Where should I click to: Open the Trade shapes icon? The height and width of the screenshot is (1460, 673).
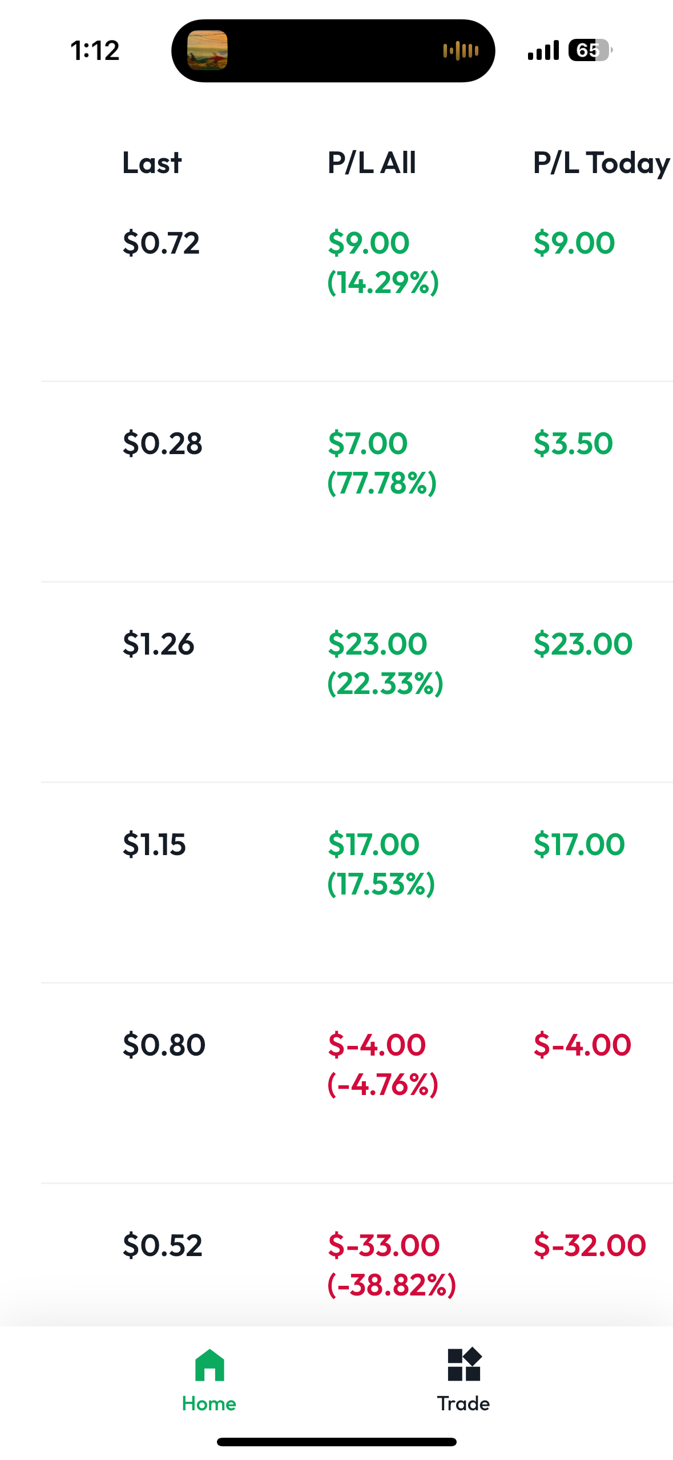464,1365
